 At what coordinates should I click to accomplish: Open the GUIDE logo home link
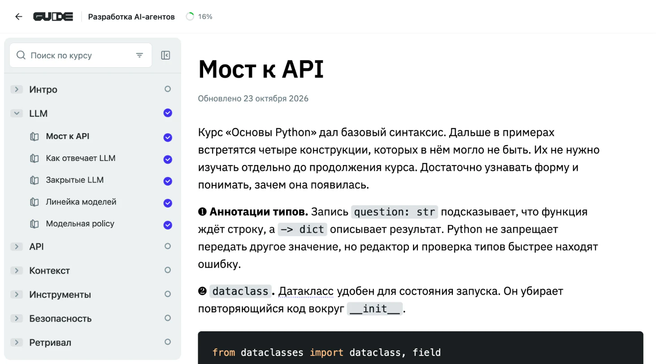(53, 17)
